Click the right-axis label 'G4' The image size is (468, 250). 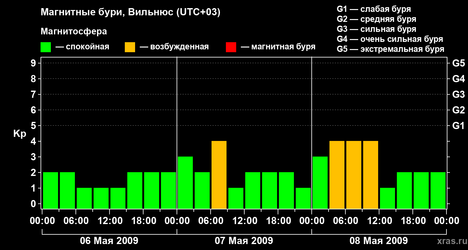pyautogui.click(x=458, y=79)
